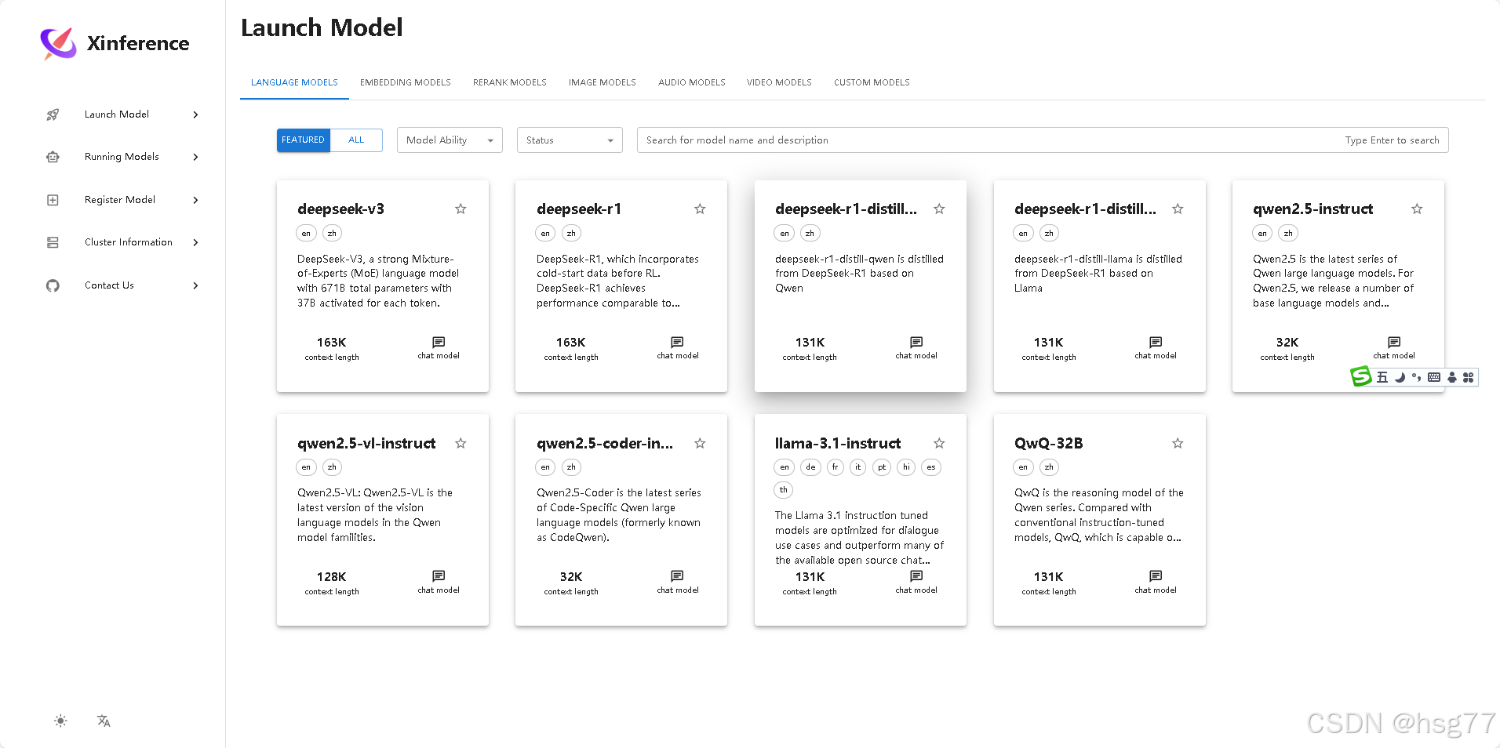Click the Sogou S input method icon
Viewport: 1500px width, 748px height.
[1361, 377]
